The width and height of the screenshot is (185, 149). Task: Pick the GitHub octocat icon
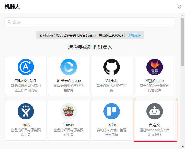pyautogui.click(x=112, y=67)
